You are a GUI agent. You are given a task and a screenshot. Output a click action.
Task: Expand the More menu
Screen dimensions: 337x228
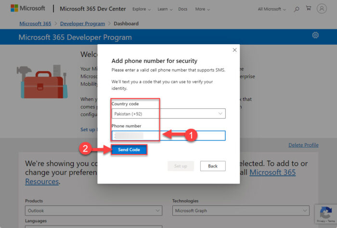[202, 9]
